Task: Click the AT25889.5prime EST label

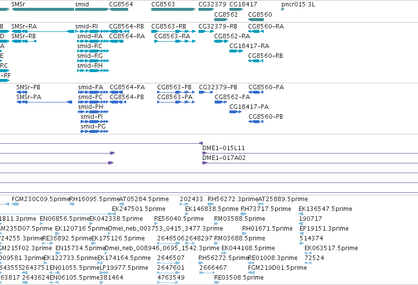Action: coord(283,199)
